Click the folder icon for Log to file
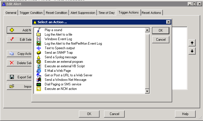Image resolution: width=203 pixels, height=121 pixels. [x=38, y=34]
